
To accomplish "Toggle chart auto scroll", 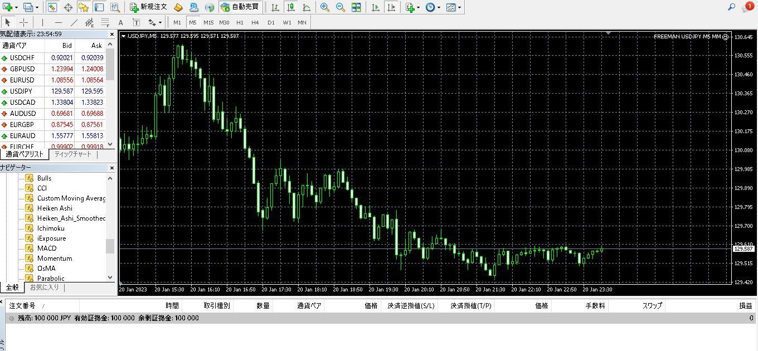I will 376,7.
